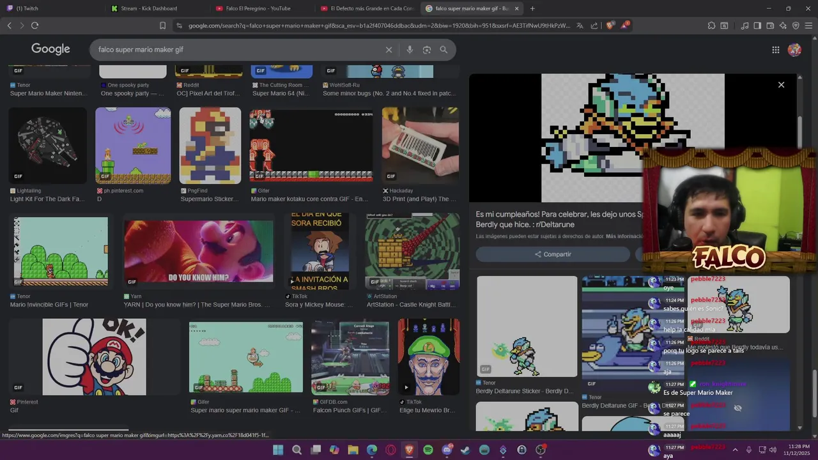Clear the Google search box with X

[389, 50]
